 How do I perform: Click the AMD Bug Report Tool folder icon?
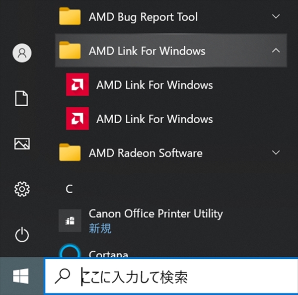tap(70, 16)
